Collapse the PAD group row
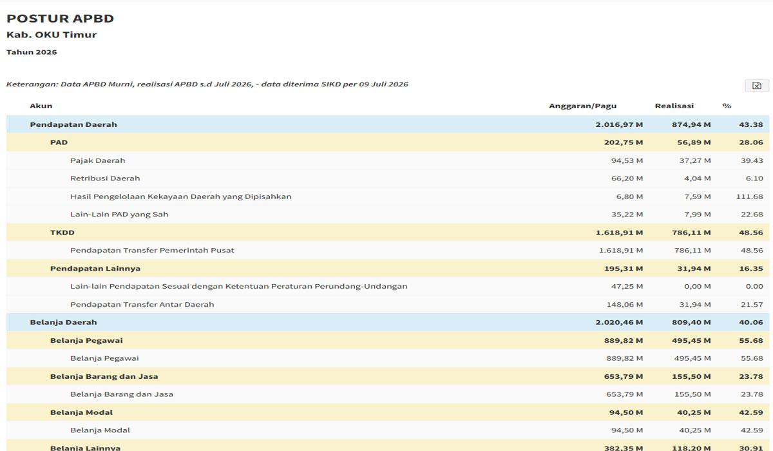This screenshot has height=451, width=773. pyautogui.click(x=388, y=142)
